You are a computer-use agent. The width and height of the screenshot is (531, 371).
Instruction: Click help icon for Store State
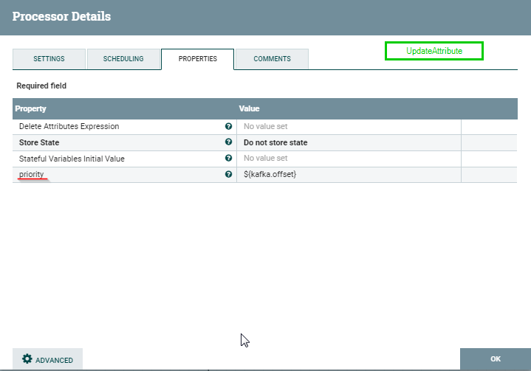(x=229, y=142)
